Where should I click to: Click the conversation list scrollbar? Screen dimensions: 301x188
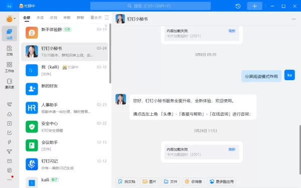(x=110, y=54)
